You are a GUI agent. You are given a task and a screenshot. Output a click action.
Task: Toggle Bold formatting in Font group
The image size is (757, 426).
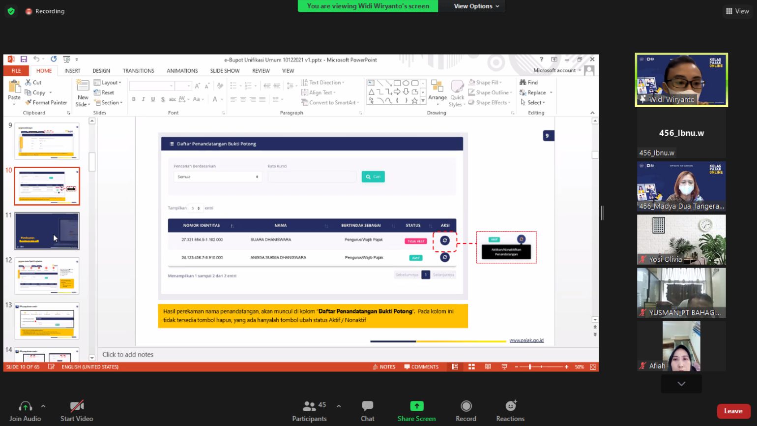click(x=134, y=99)
